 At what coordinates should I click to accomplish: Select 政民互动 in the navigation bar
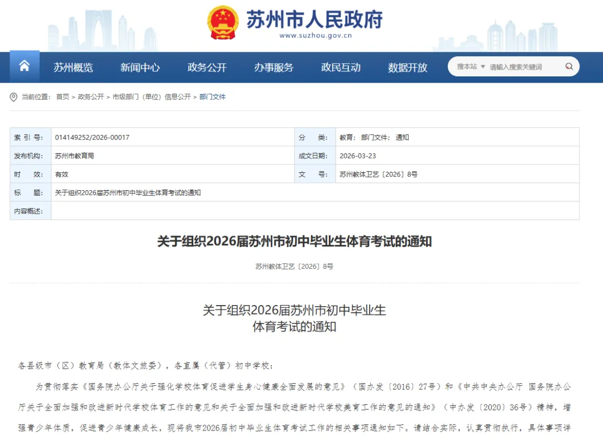(x=341, y=67)
